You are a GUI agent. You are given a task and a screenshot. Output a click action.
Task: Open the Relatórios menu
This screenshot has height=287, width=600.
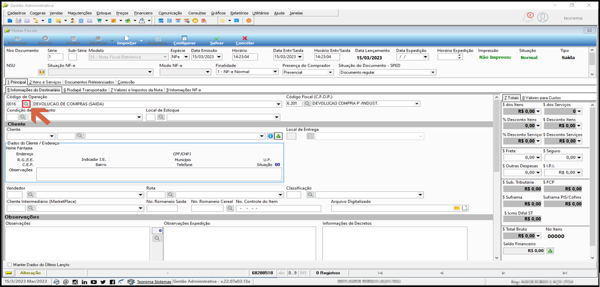coord(239,13)
